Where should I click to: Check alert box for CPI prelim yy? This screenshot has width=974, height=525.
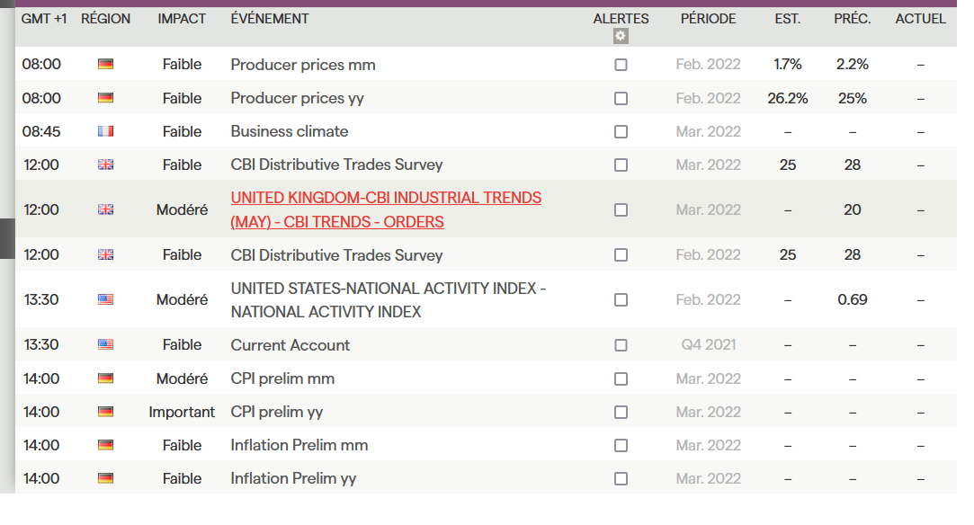621,412
